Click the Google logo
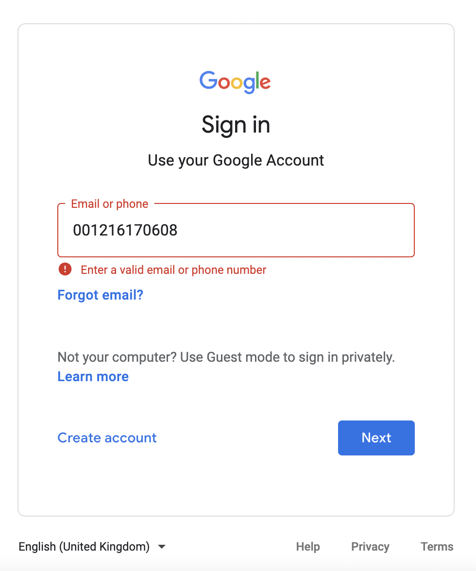The height and width of the screenshot is (571, 476). 235,83
